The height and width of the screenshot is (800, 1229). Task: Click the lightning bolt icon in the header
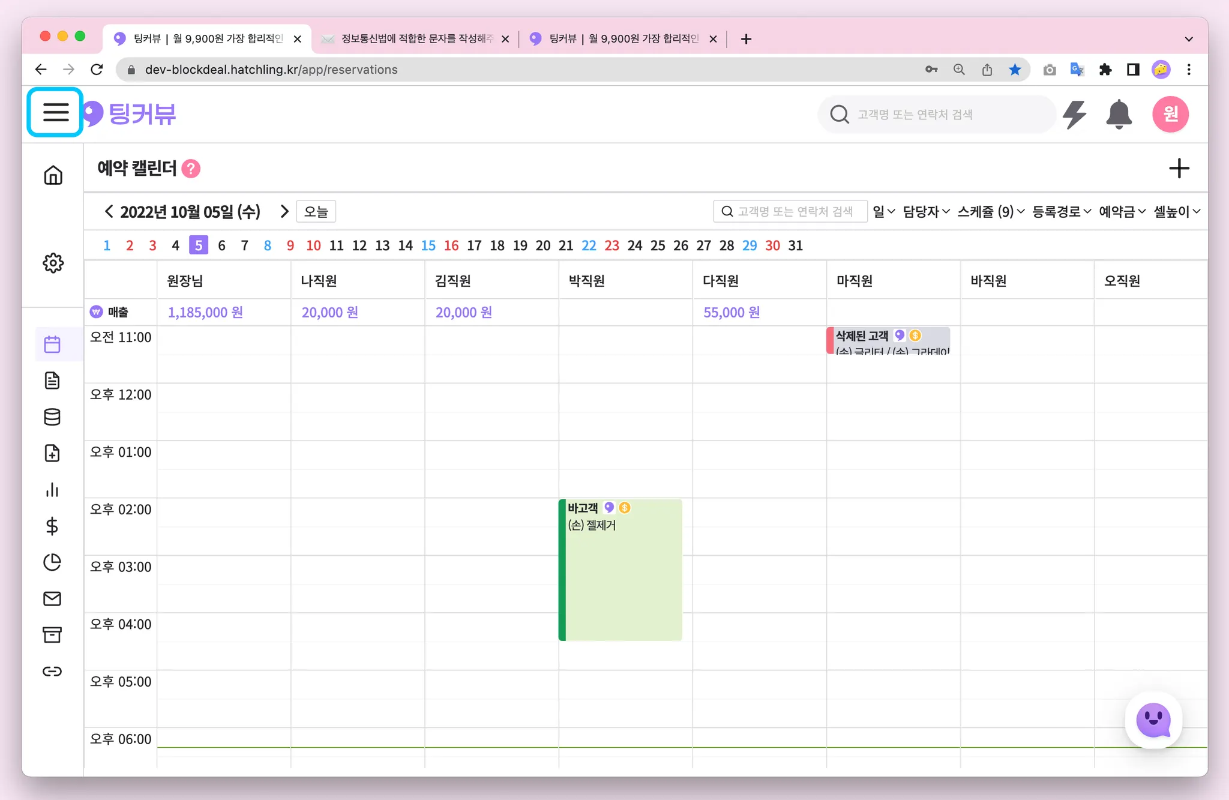tap(1074, 114)
